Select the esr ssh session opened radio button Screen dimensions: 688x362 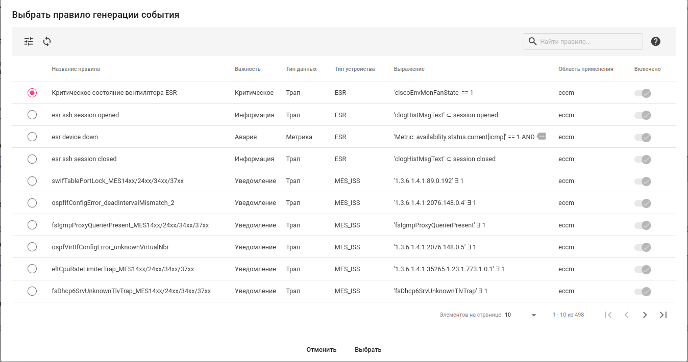pyautogui.click(x=32, y=115)
